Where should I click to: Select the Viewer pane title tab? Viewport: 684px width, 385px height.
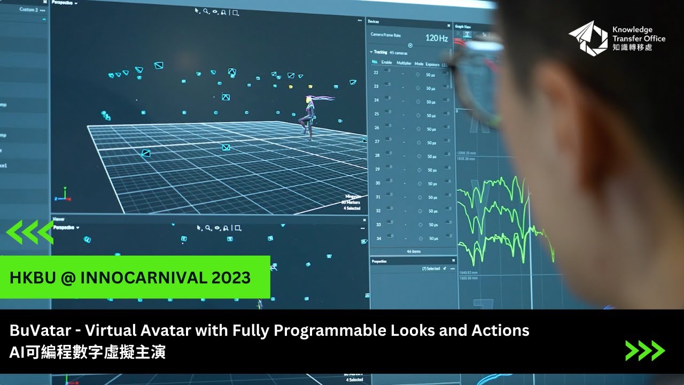(x=58, y=219)
